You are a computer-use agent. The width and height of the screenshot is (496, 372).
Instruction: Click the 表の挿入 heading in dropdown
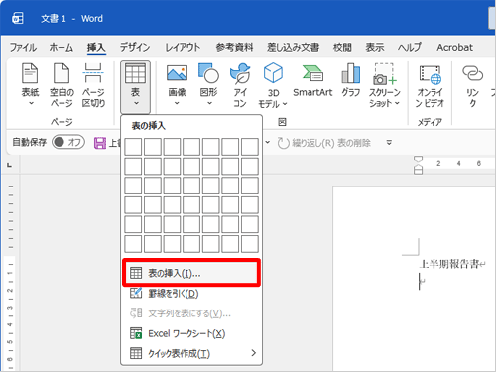point(149,126)
